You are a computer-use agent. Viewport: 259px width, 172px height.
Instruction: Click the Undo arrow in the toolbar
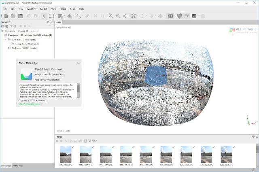[x=29, y=16]
